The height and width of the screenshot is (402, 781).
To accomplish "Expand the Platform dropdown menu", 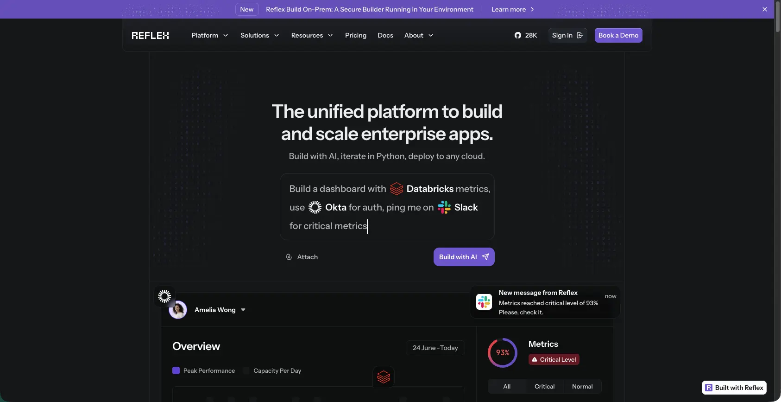I will tap(209, 35).
